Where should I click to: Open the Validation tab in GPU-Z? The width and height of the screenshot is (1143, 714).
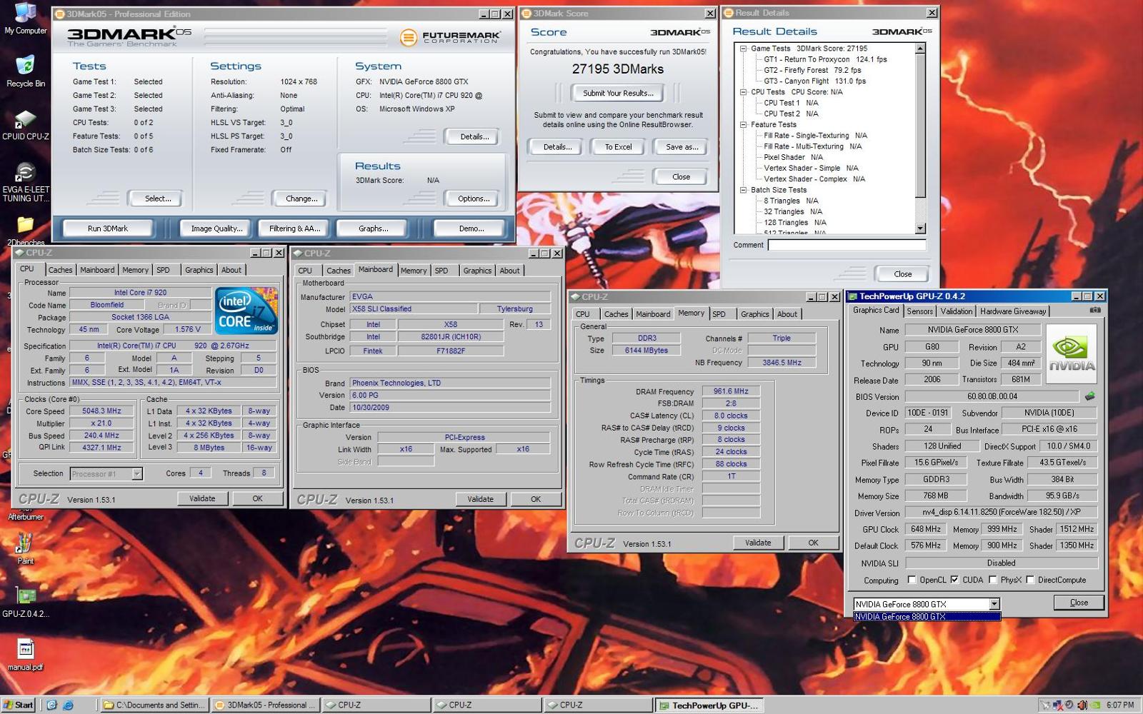(x=956, y=311)
